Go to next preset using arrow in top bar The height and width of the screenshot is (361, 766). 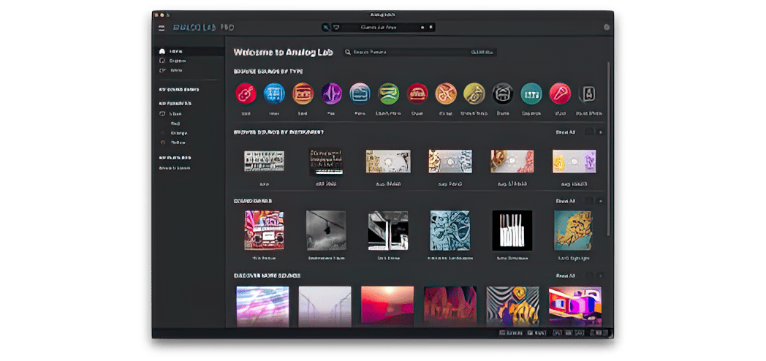(431, 28)
